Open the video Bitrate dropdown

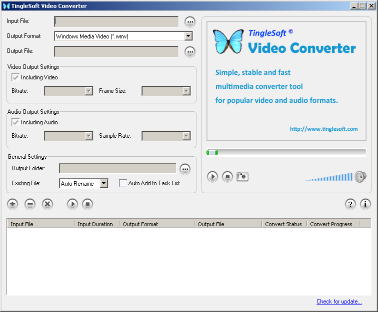click(x=89, y=91)
